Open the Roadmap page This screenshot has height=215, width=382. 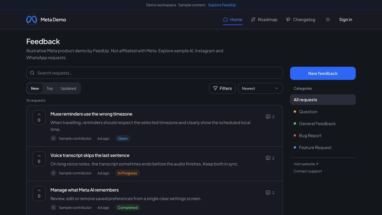coord(264,19)
